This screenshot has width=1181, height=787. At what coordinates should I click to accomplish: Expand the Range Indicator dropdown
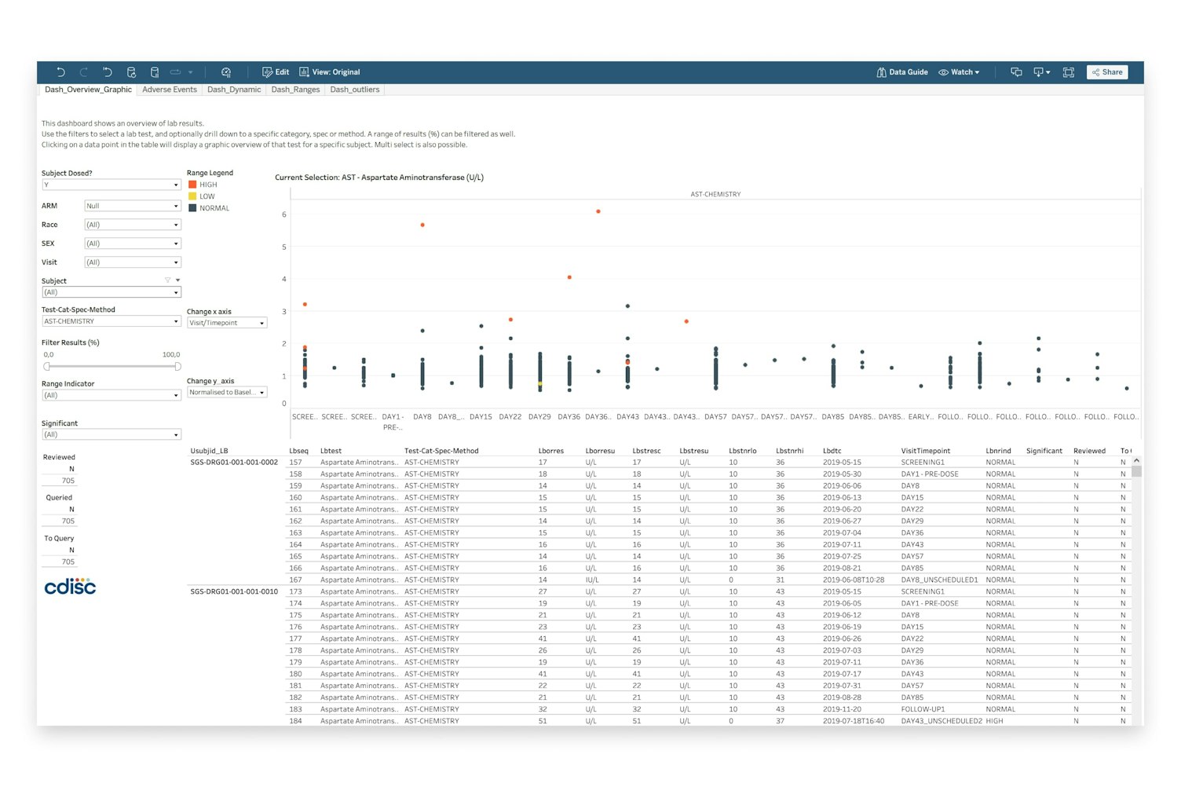coord(111,395)
